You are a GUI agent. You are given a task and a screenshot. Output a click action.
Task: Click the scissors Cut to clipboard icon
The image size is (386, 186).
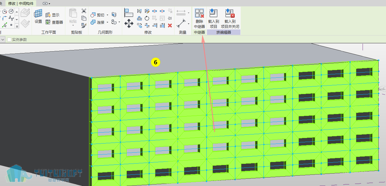point(84,11)
